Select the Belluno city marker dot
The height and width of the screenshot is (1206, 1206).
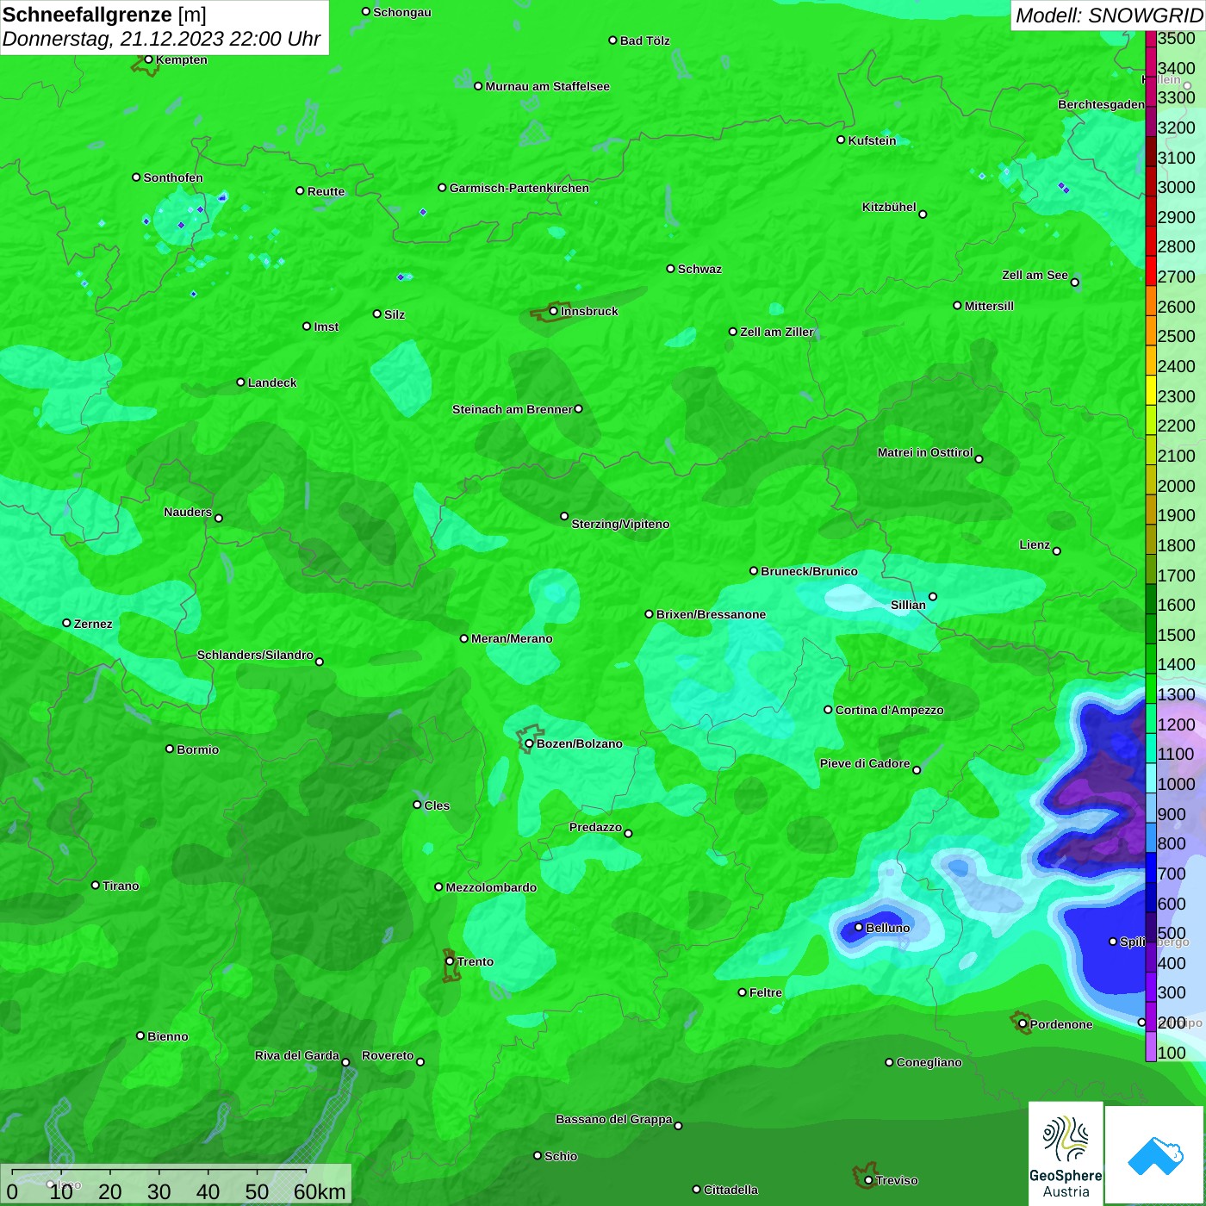[x=858, y=927]
